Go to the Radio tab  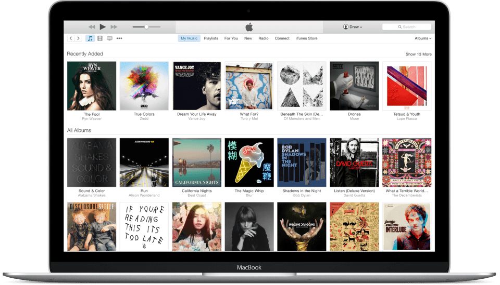264,38
